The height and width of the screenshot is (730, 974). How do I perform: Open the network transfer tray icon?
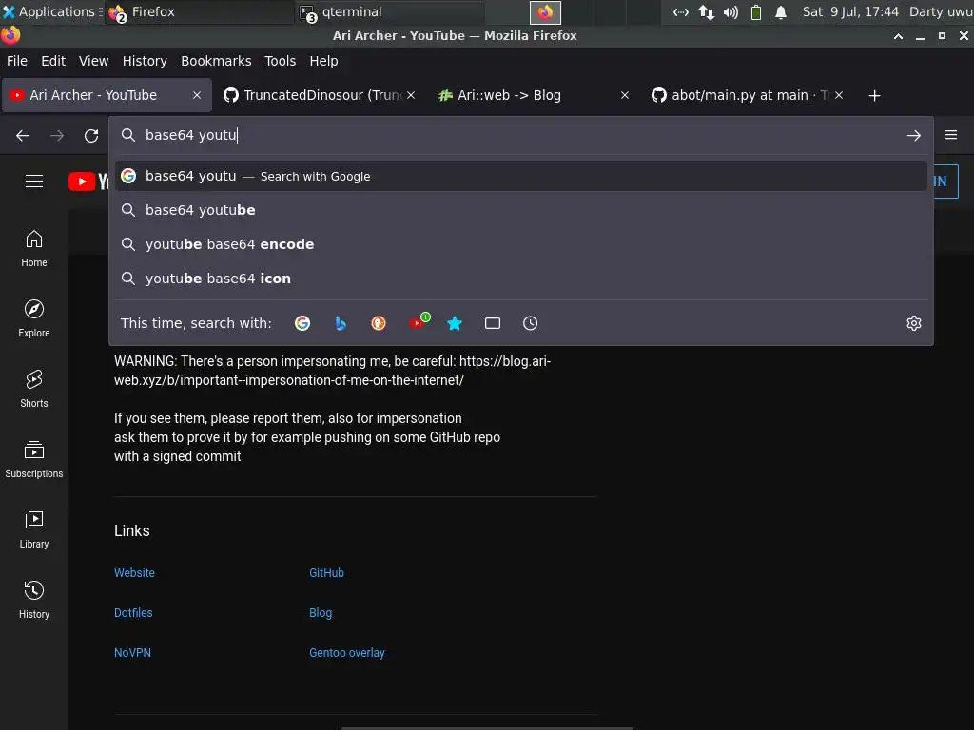[707, 11]
